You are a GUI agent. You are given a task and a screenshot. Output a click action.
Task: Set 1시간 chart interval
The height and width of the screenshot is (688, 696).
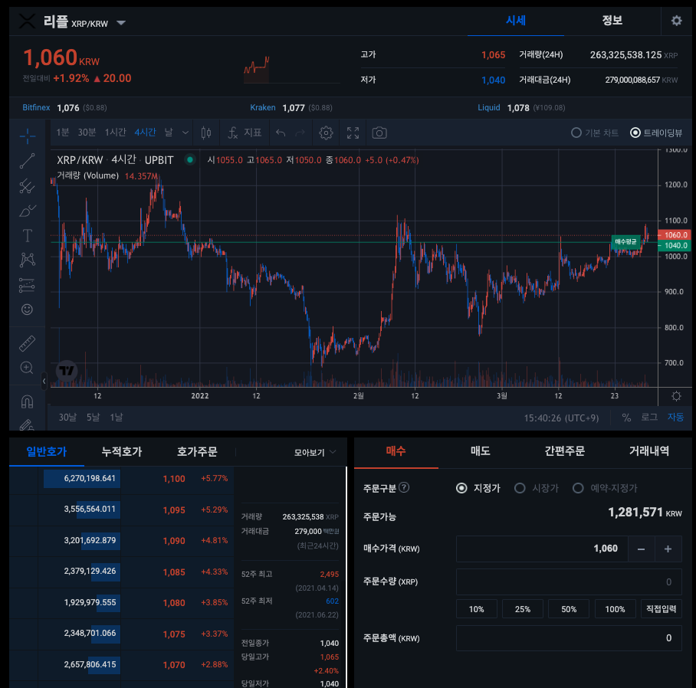116,133
